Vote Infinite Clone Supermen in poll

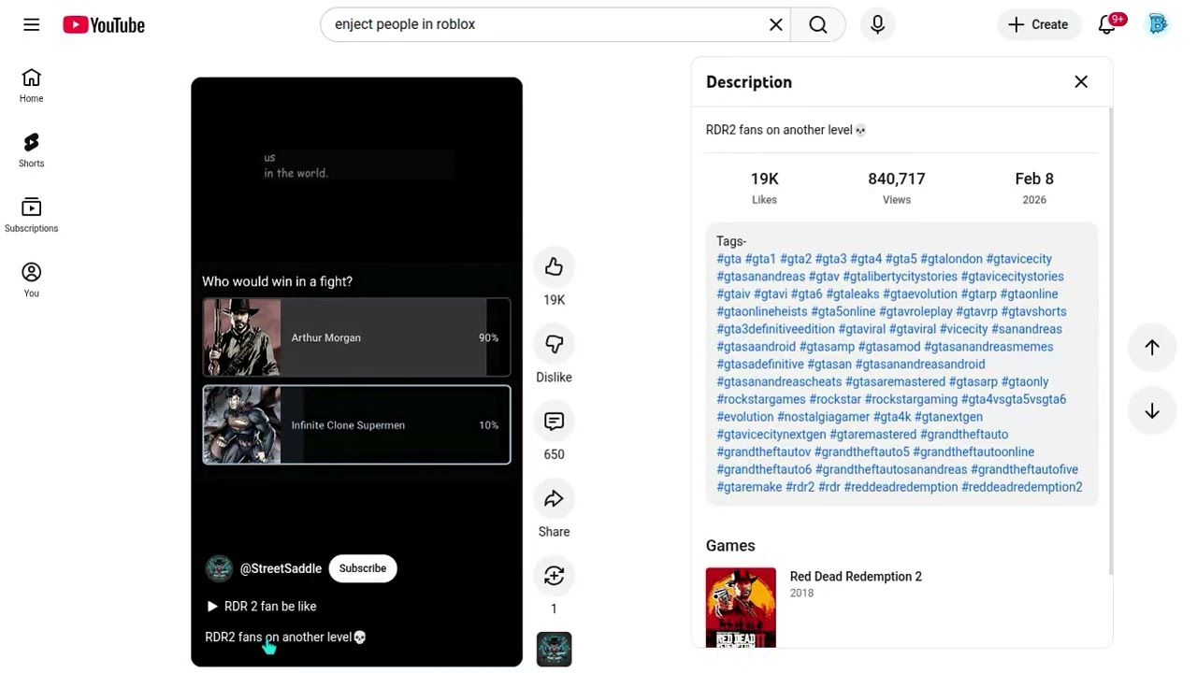(x=356, y=425)
